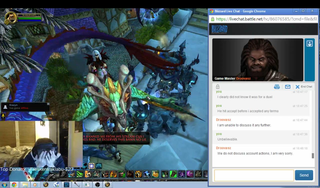Switch to the "Whis..." chat tab
Image resolution: width=320 pixels, height=188 pixels.
[x=48, y=117]
